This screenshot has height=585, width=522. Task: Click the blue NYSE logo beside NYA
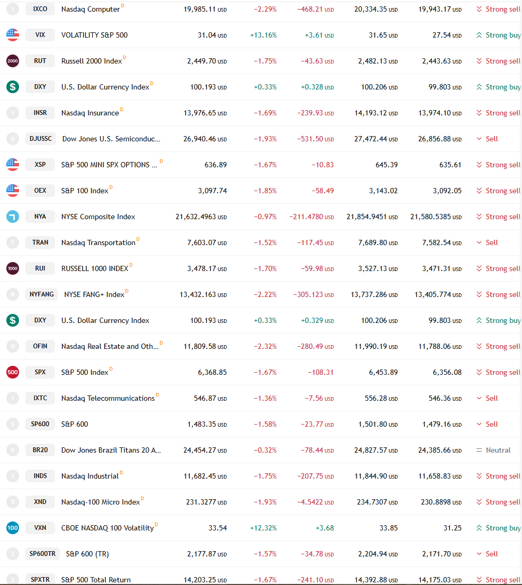(x=13, y=217)
